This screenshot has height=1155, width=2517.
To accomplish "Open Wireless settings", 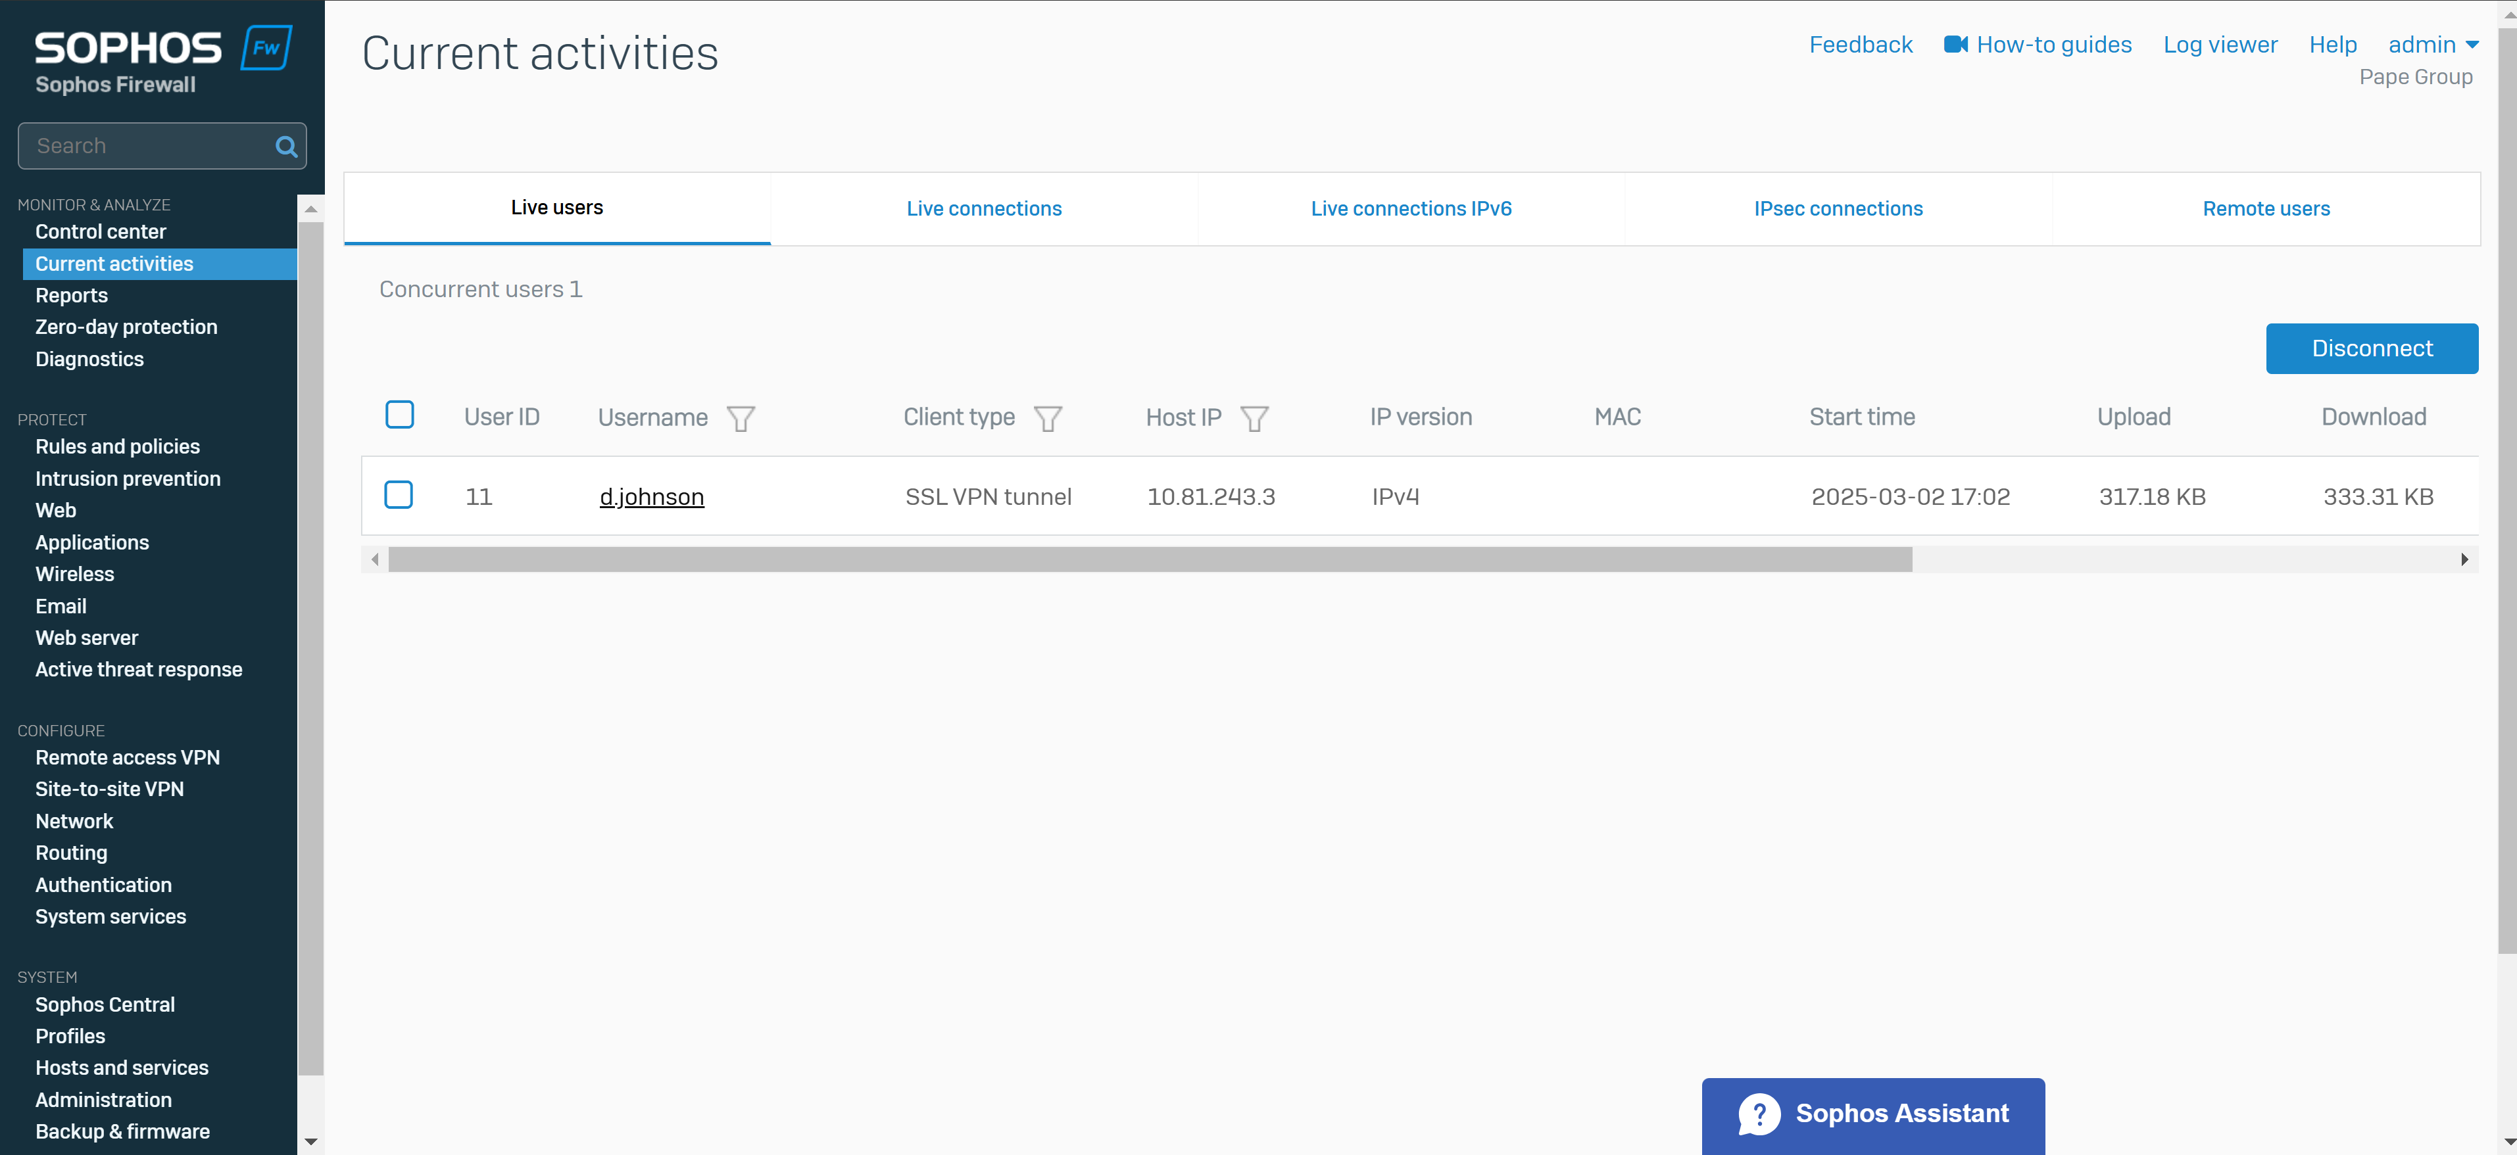I will 74,574.
